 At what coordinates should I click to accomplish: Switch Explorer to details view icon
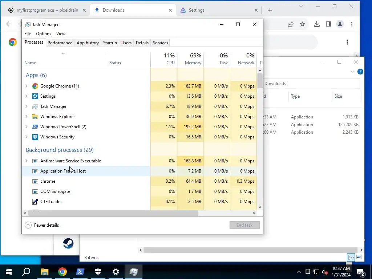click(x=351, y=257)
